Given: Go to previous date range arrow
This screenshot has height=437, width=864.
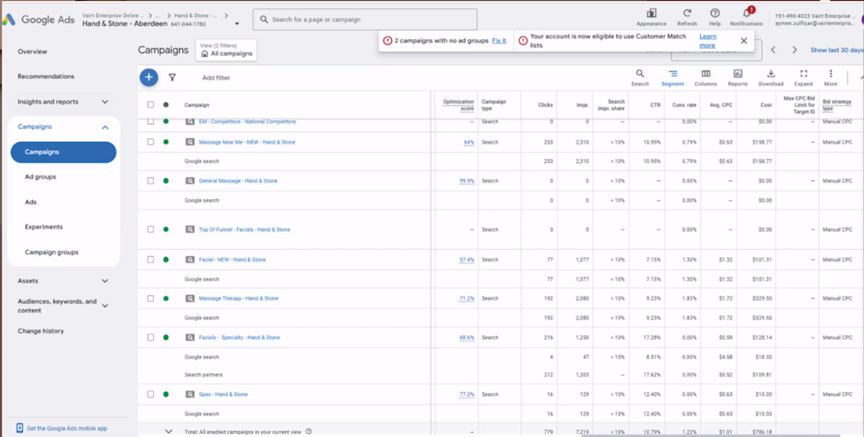Looking at the screenshot, I should [773, 50].
